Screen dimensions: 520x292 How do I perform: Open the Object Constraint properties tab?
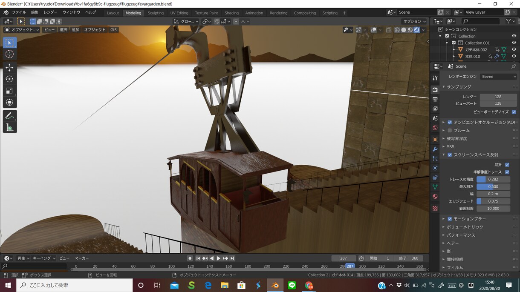pyautogui.click(x=435, y=177)
